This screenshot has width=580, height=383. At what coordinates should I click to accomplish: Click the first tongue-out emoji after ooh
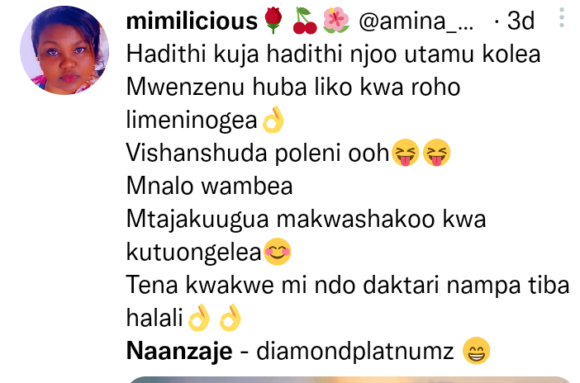point(406,153)
